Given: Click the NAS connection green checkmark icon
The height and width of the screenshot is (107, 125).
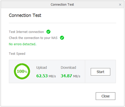Looking at the screenshot, I should pos(62,38).
